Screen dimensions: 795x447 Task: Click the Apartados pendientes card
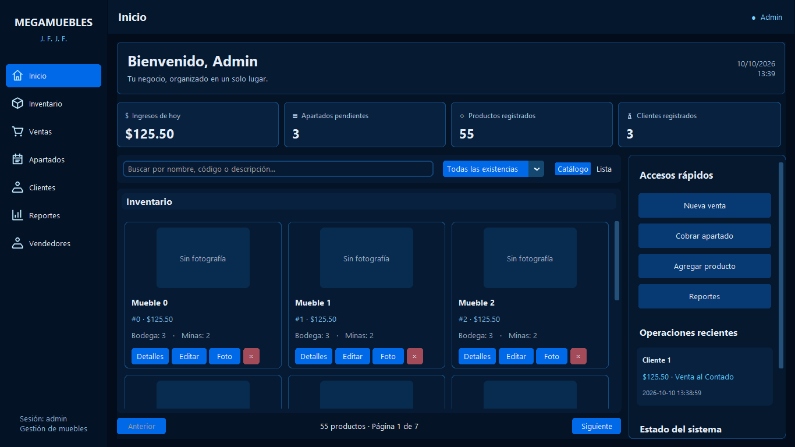[x=365, y=125]
